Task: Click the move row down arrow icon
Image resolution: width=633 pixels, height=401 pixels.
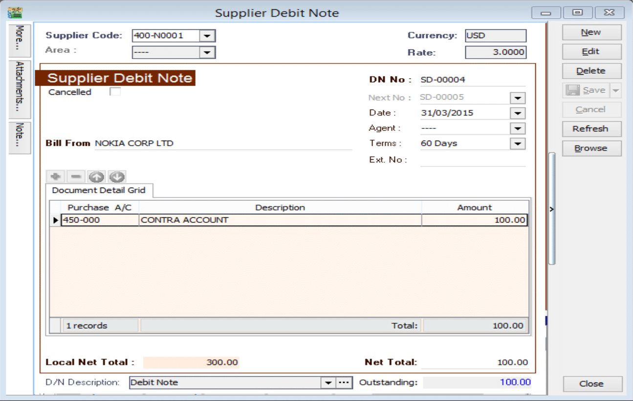Action: tap(117, 177)
